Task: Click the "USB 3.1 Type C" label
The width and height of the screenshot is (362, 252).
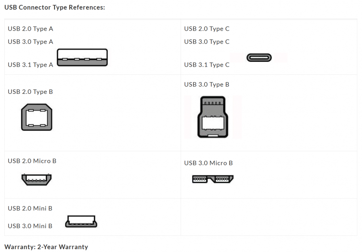Action: click(207, 65)
